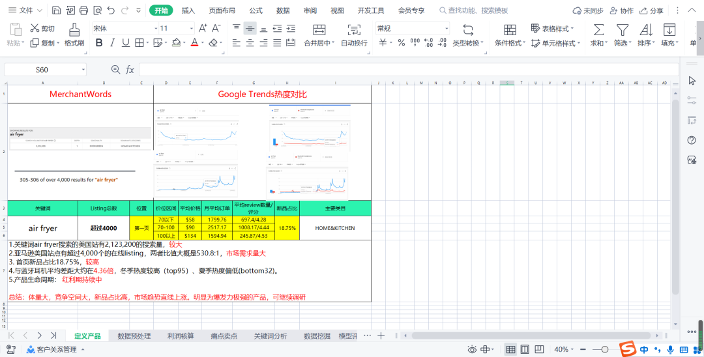The image size is (704, 357).
Task: Open the number format dropdown 常规
Action: [x=447, y=28]
